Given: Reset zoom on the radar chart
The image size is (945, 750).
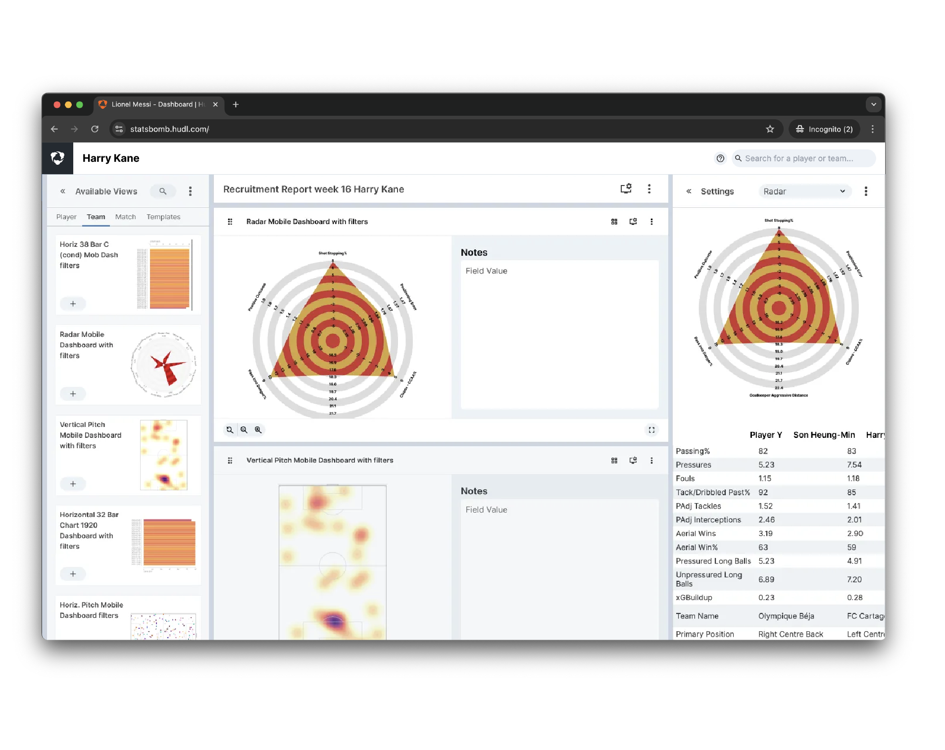Looking at the screenshot, I should [230, 430].
